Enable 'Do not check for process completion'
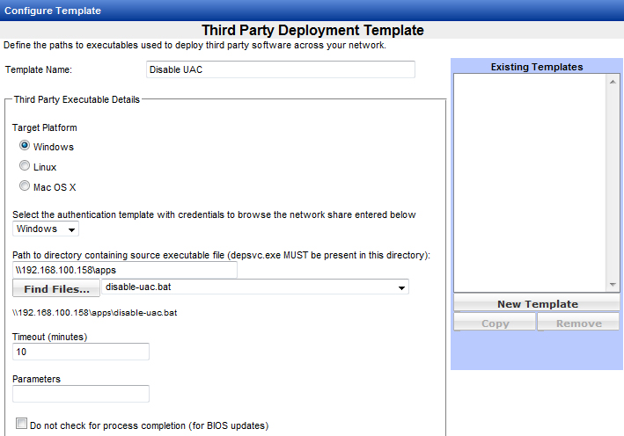 tap(22, 424)
